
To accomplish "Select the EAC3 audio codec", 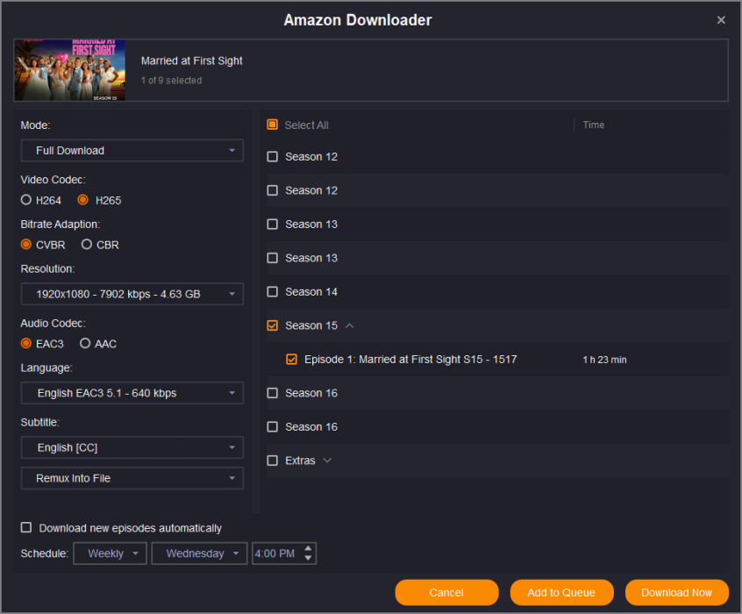I will pos(26,344).
